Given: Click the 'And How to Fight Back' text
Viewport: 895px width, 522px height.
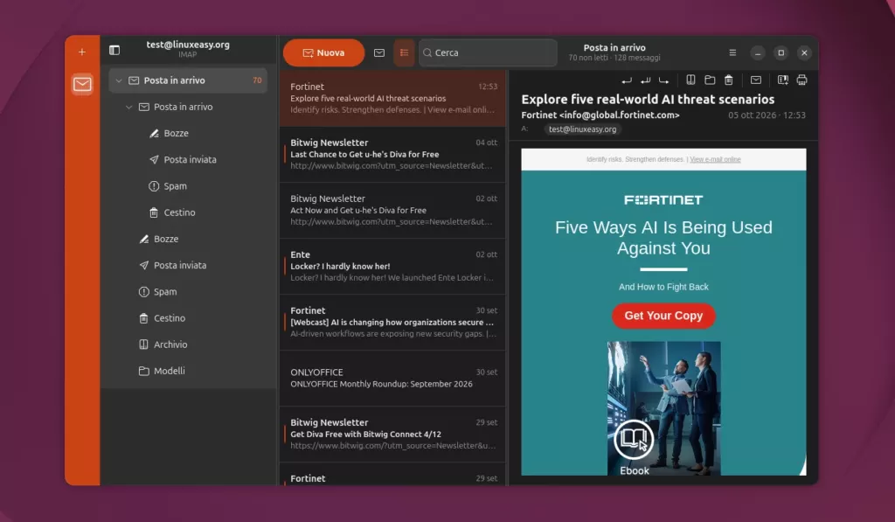Looking at the screenshot, I should (x=663, y=287).
